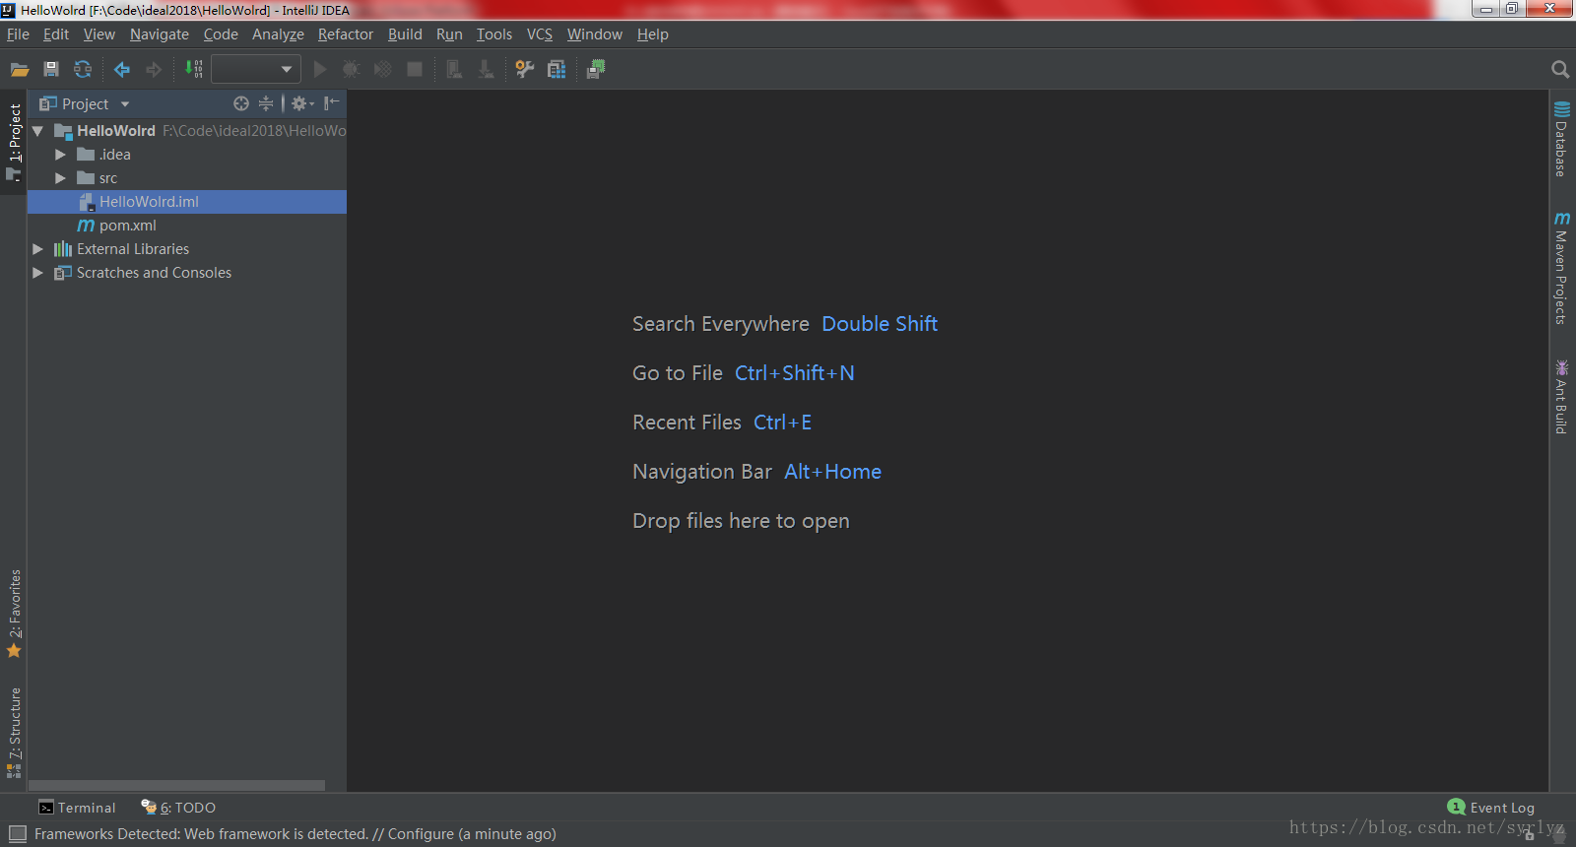The width and height of the screenshot is (1576, 847).
Task: Toggle the Maven Projects tool window
Action: click(1561, 267)
